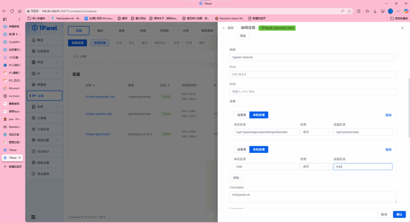
Task: Open the browser profile avatar
Action: pyautogui.click(x=390, y=11)
